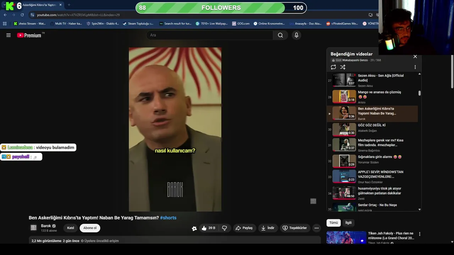Select the İlgili filter chip
The width and height of the screenshot is (454, 255).
tap(349, 223)
